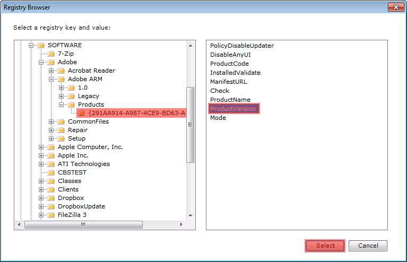Click the FileZilla 3 folder icon
Screen dimensions: 407x262
point(51,215)
